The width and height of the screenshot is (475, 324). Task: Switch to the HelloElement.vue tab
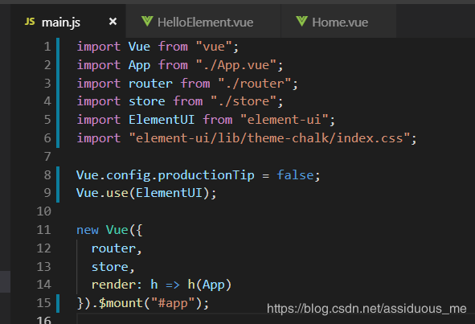pyautogui.click(x=203, y=22)
